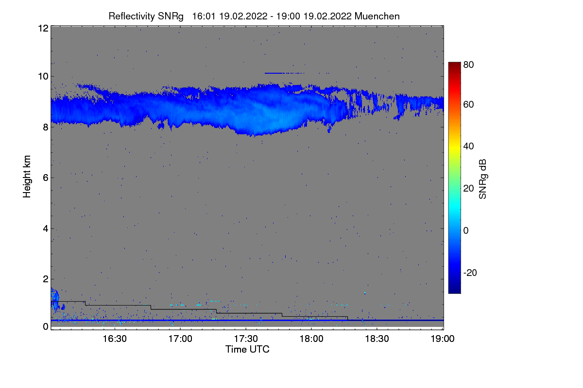The image size is (583, 388).
Task: Click the yellow band of the colorbar
Action: [454, 146]
